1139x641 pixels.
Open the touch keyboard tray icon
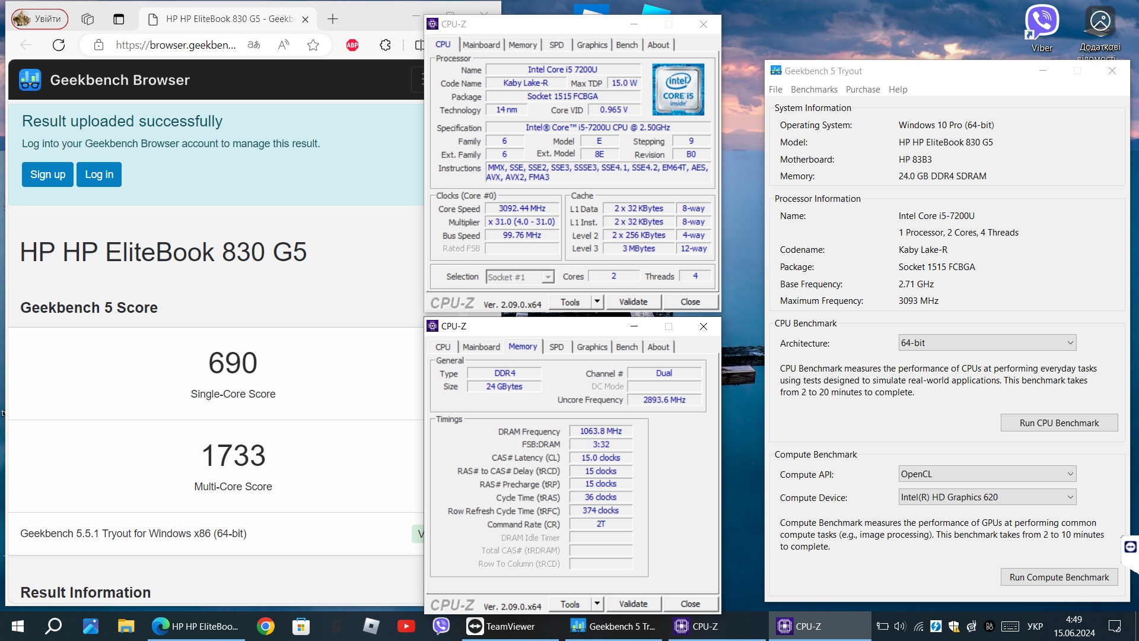[1010, 626]
